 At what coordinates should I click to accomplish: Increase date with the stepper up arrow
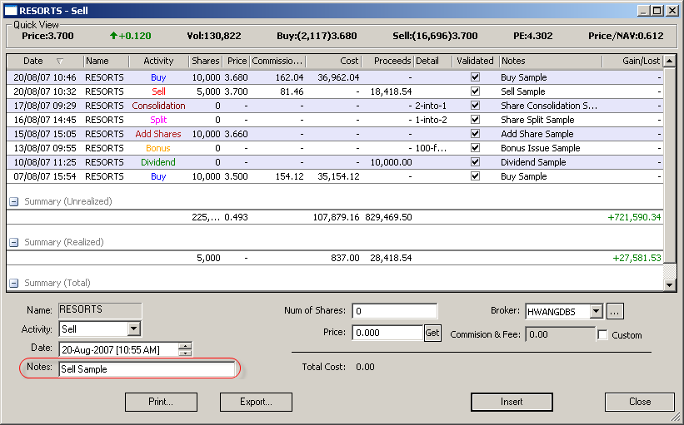pyautogui.click(x=186, y=346)
